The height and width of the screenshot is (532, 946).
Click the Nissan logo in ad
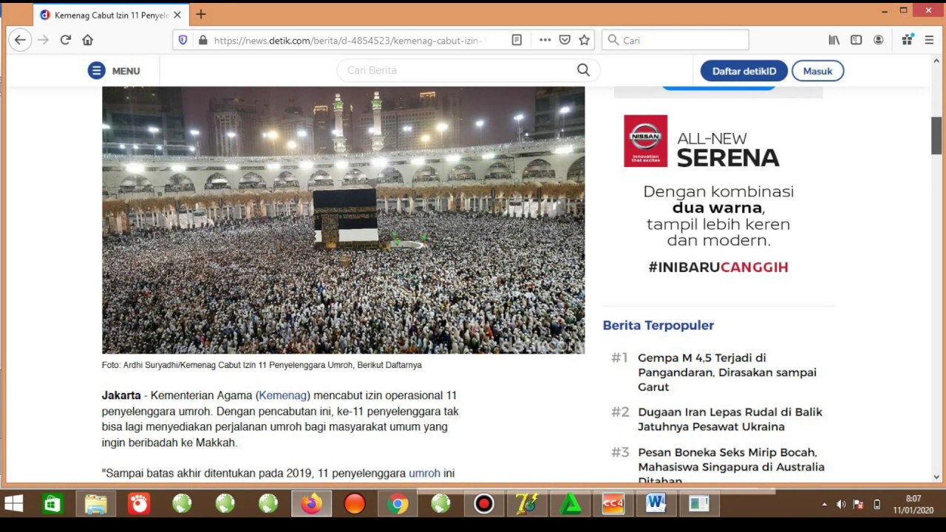click(x=645, y=140)
